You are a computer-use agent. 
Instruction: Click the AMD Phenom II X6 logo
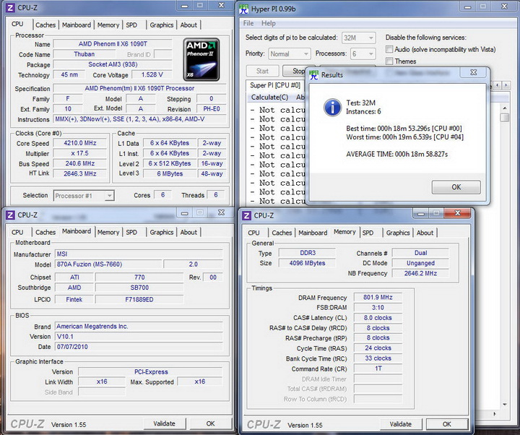[x=201, y=59]
